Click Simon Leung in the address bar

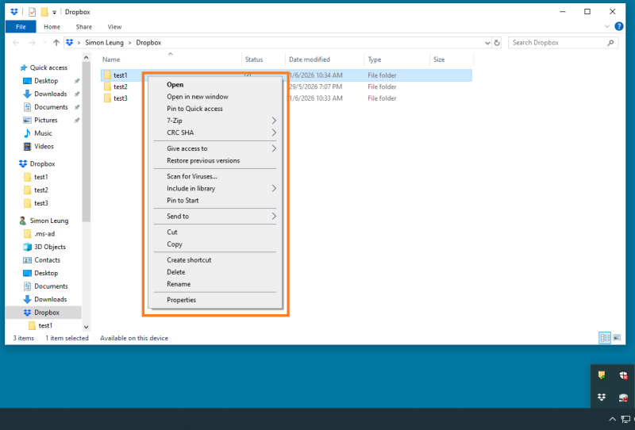point(104,43)
